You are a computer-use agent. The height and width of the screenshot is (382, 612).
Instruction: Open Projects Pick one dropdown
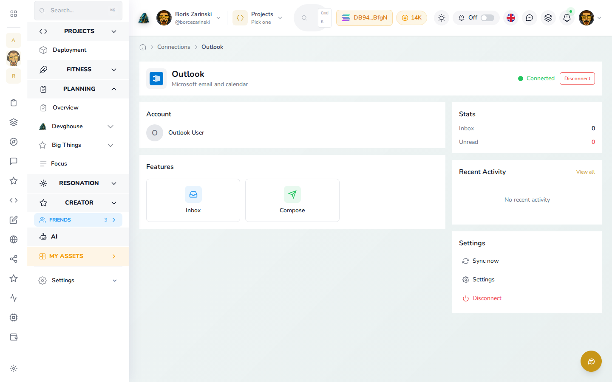coord(258,18)
